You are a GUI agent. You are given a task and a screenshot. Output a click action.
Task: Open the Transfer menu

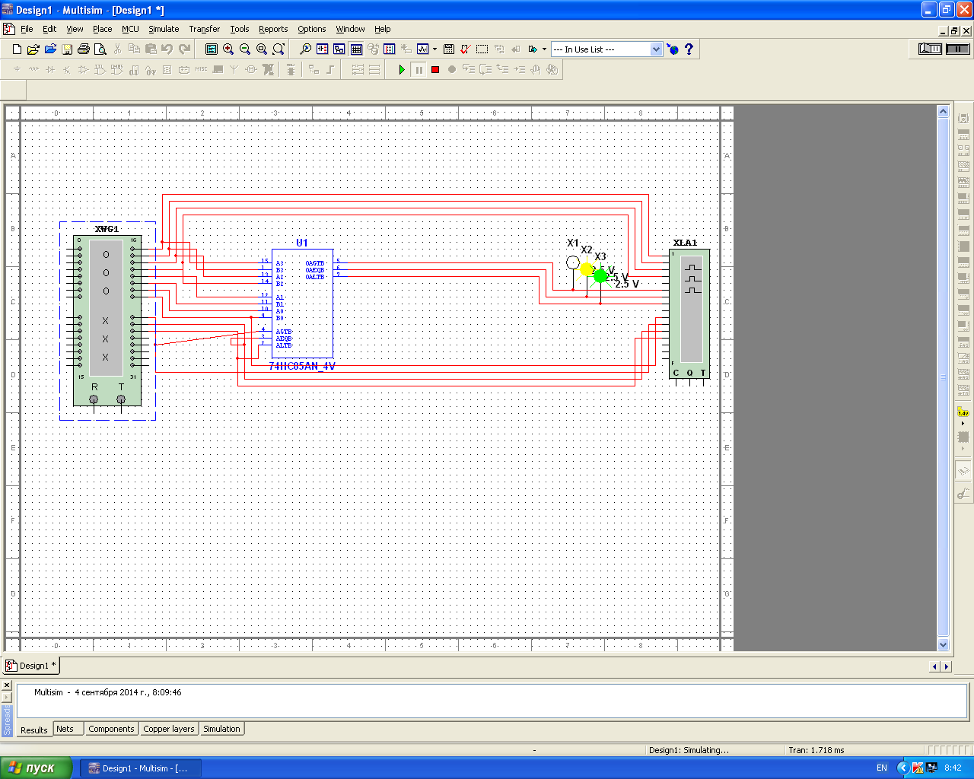click(205, 29)
